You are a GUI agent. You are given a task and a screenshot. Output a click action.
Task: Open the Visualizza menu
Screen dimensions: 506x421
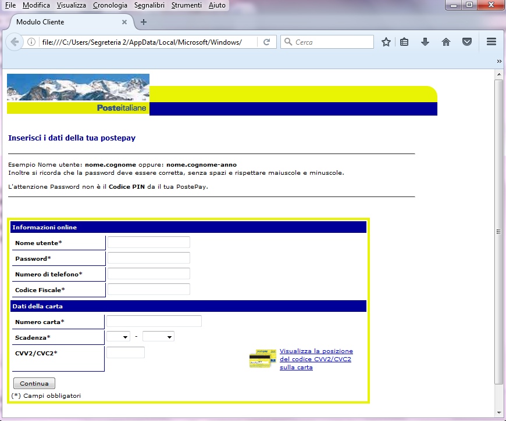pos(72,5)
